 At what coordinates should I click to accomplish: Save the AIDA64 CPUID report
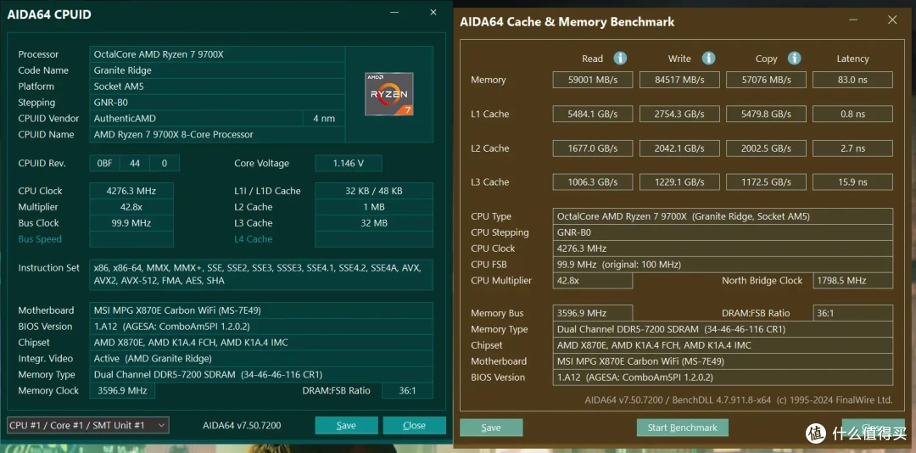(x=346, y=425)
